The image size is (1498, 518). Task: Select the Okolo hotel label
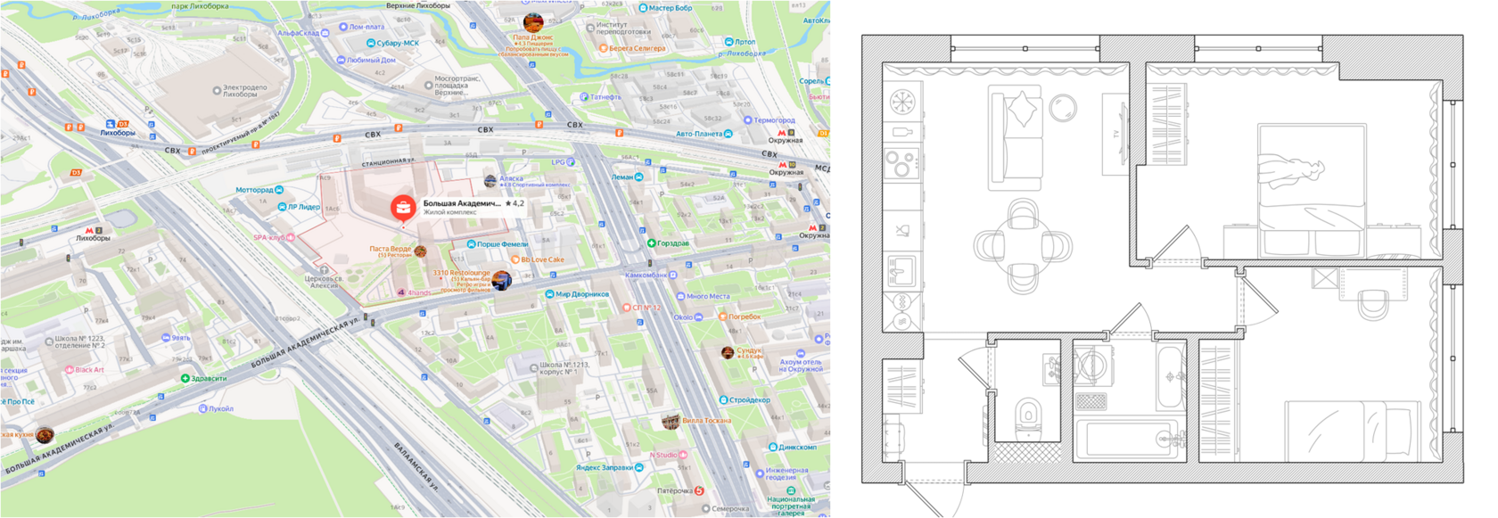coord(683,317)
